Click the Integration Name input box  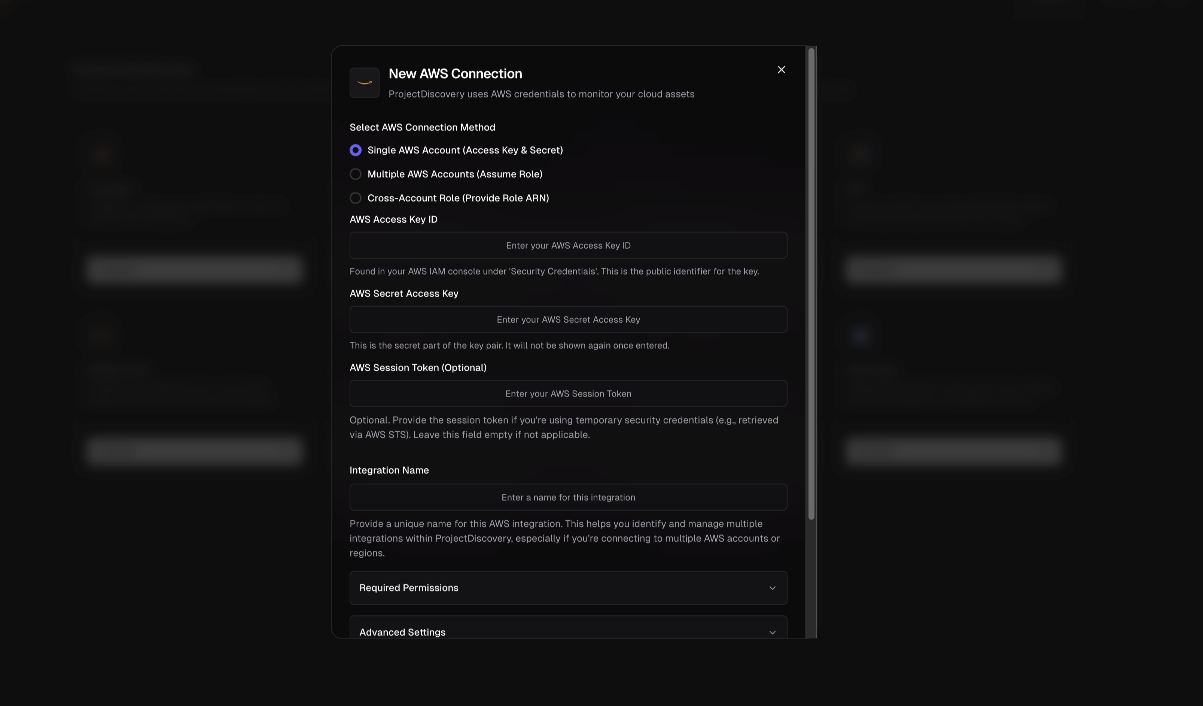[x=567, y=497]
